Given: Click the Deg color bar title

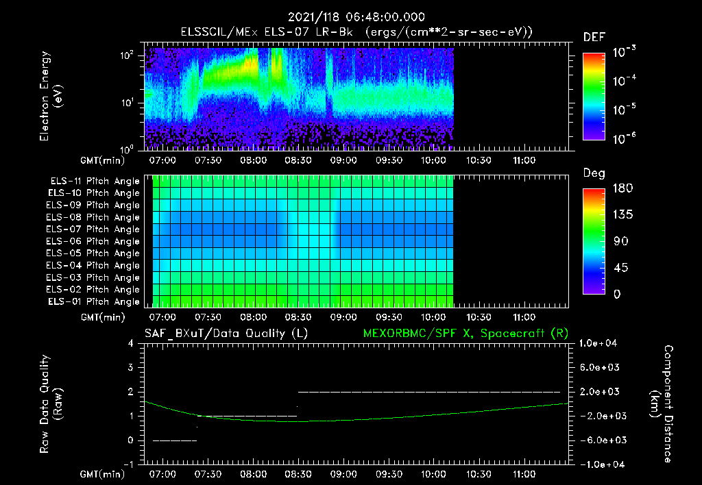Looking at the screenshot, I should tap(594, 173).
